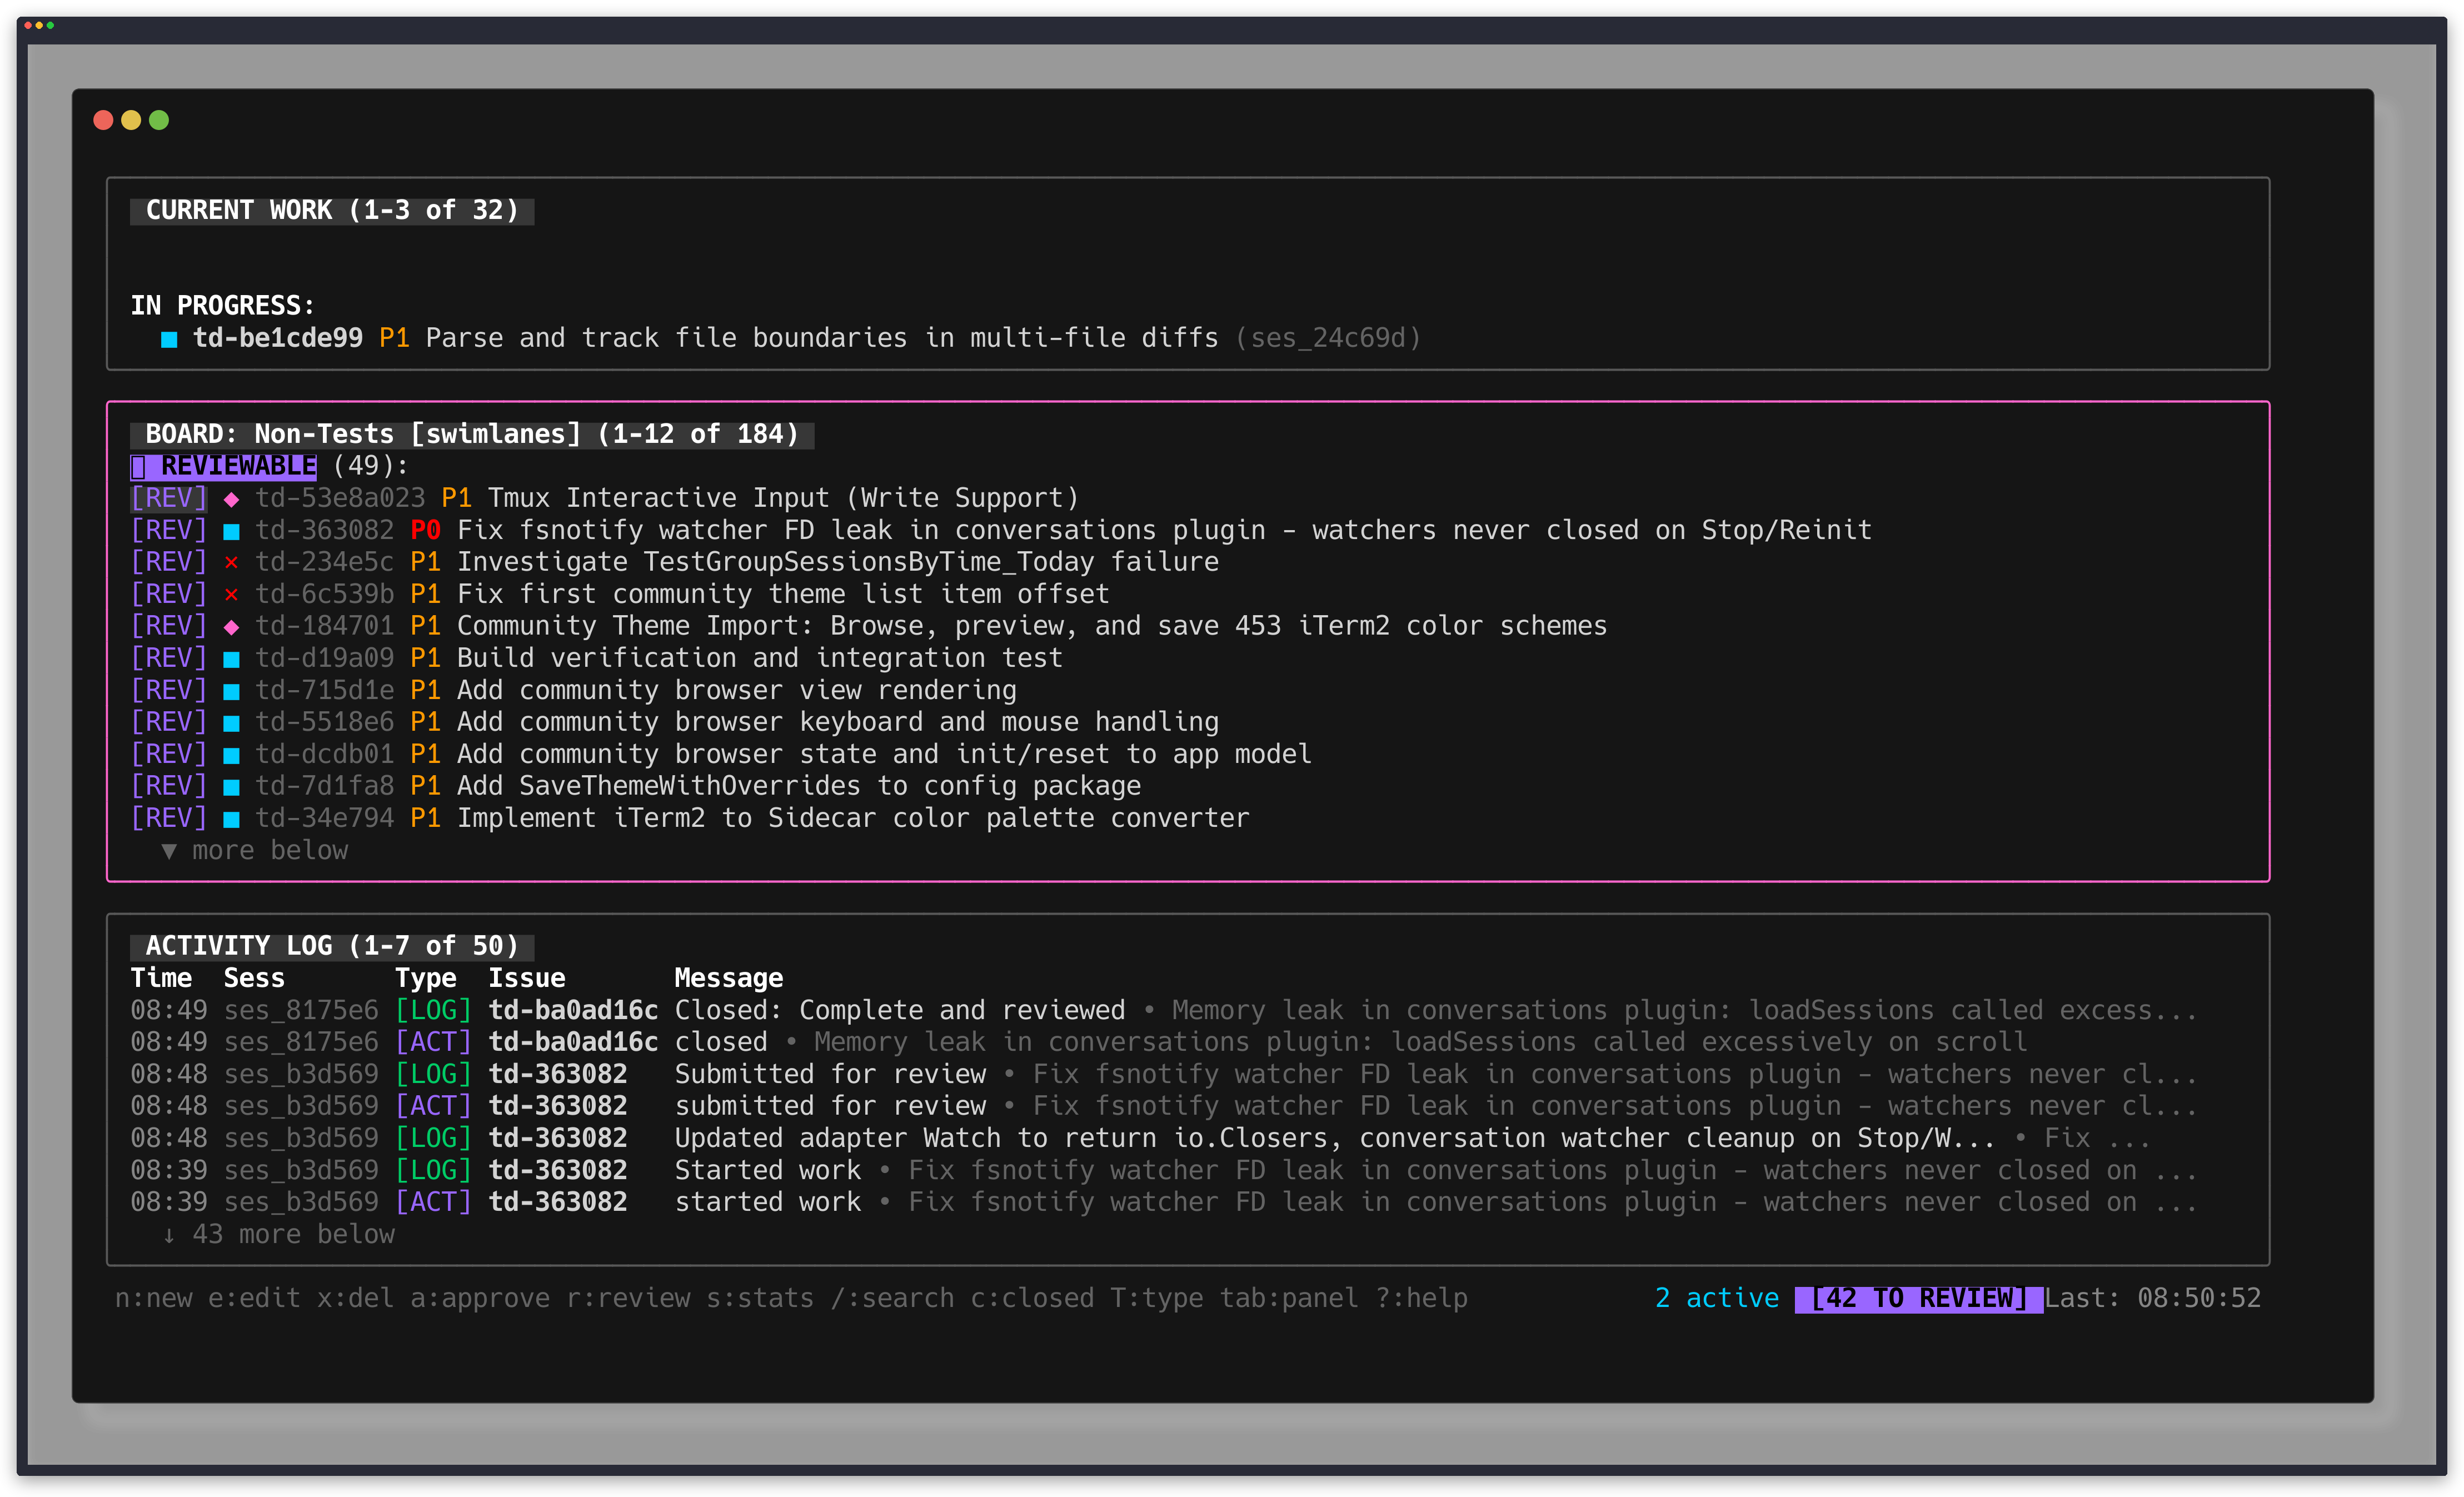Click the P0 priority badge on the fsnotify issue
Image resolution: width=2464 pixels, height=1497 pixels.
pos(425,530)
